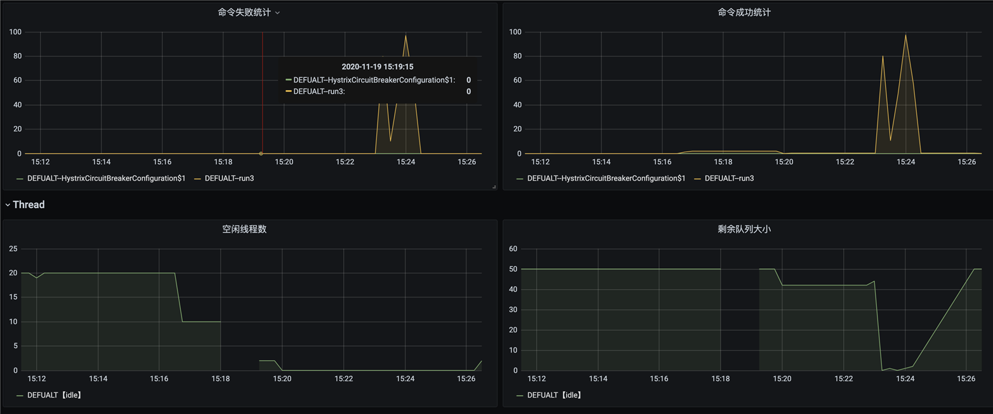
Task: Click the HystrixCircuitBreakerConfiguration$1 row in the tooltip
Action: coord(378,80)
